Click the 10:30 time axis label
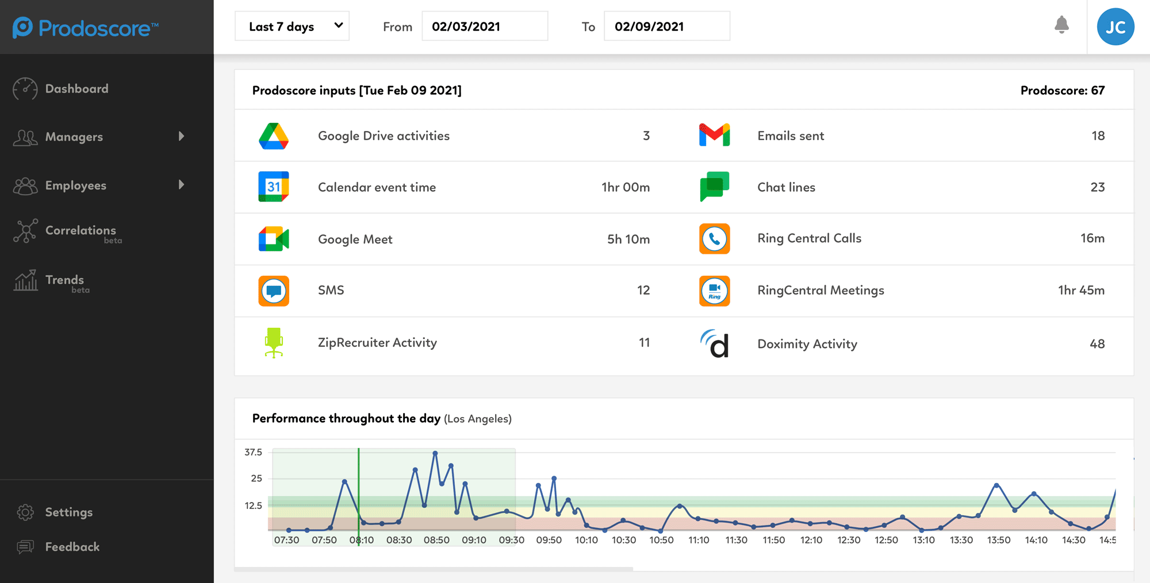The height and width of the screenshot is (583, 1150). (624, 540)
